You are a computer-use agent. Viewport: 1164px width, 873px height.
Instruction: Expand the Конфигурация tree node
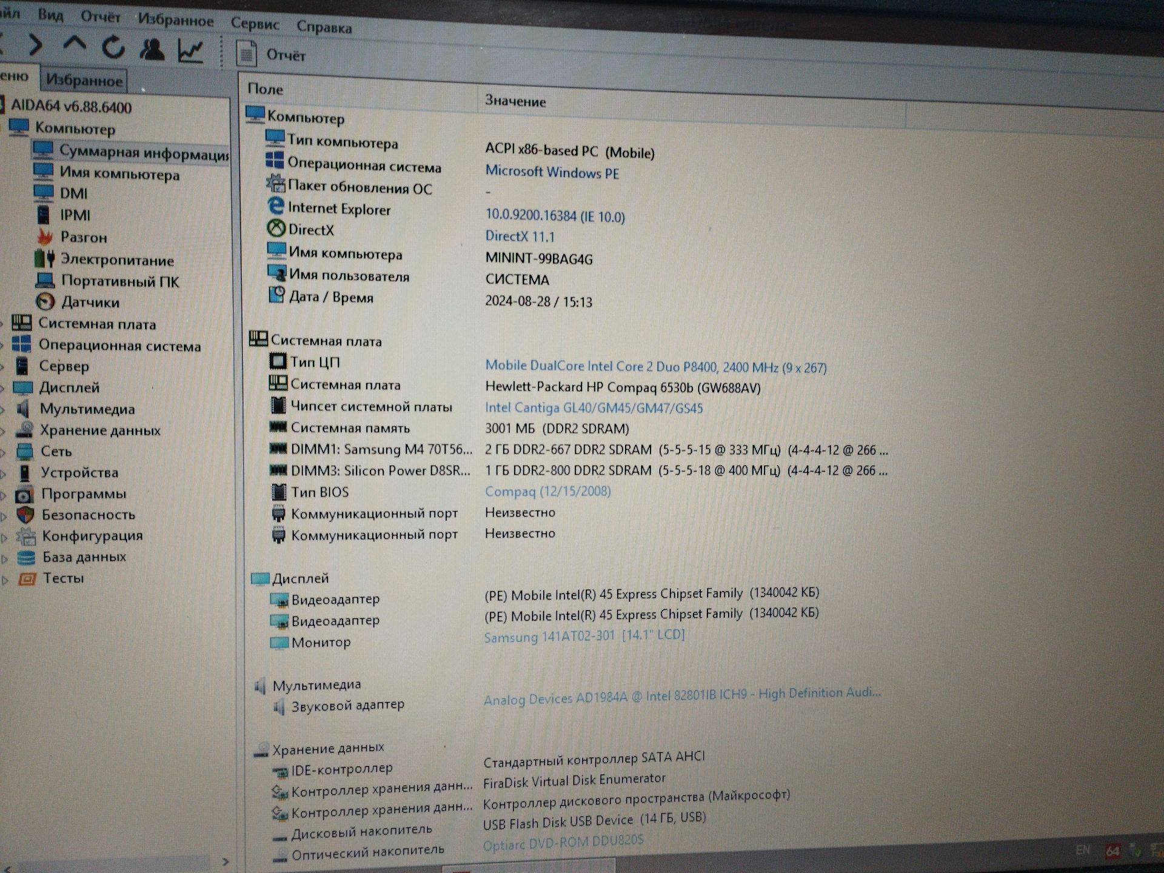click(x=4, y=537)
